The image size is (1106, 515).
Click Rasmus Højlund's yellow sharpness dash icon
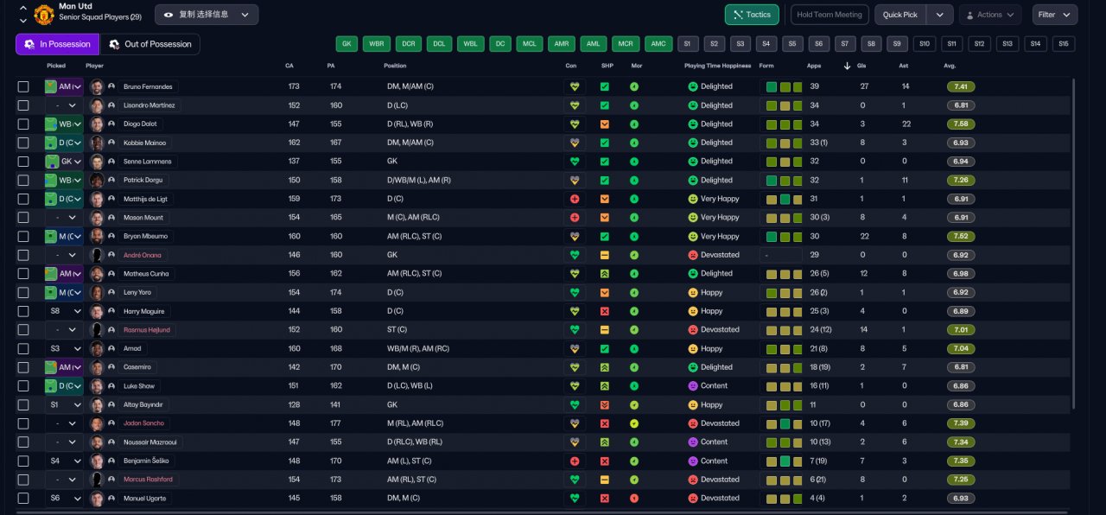tap(605, 330)
